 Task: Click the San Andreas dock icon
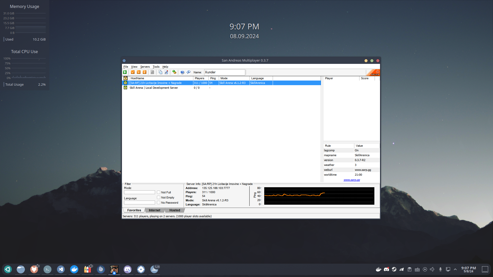tap(114, 269)
